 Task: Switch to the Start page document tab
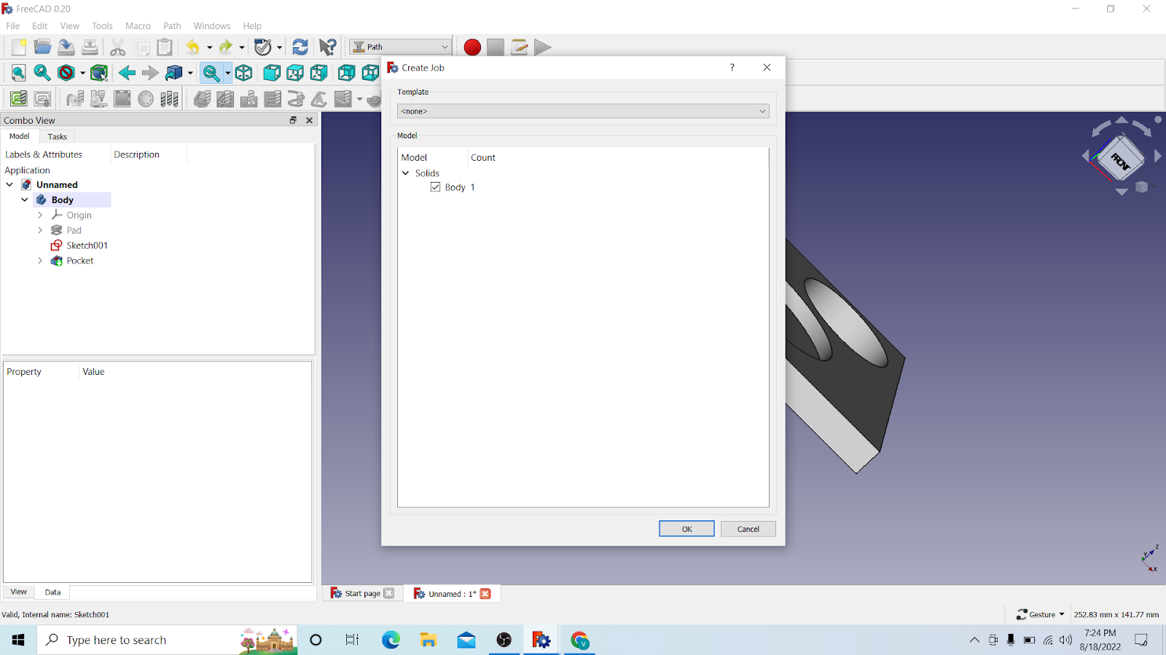pos(362,594)
